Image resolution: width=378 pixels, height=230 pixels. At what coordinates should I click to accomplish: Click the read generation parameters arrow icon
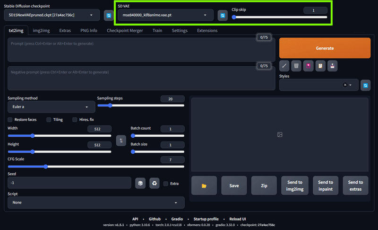pos(284,66)
